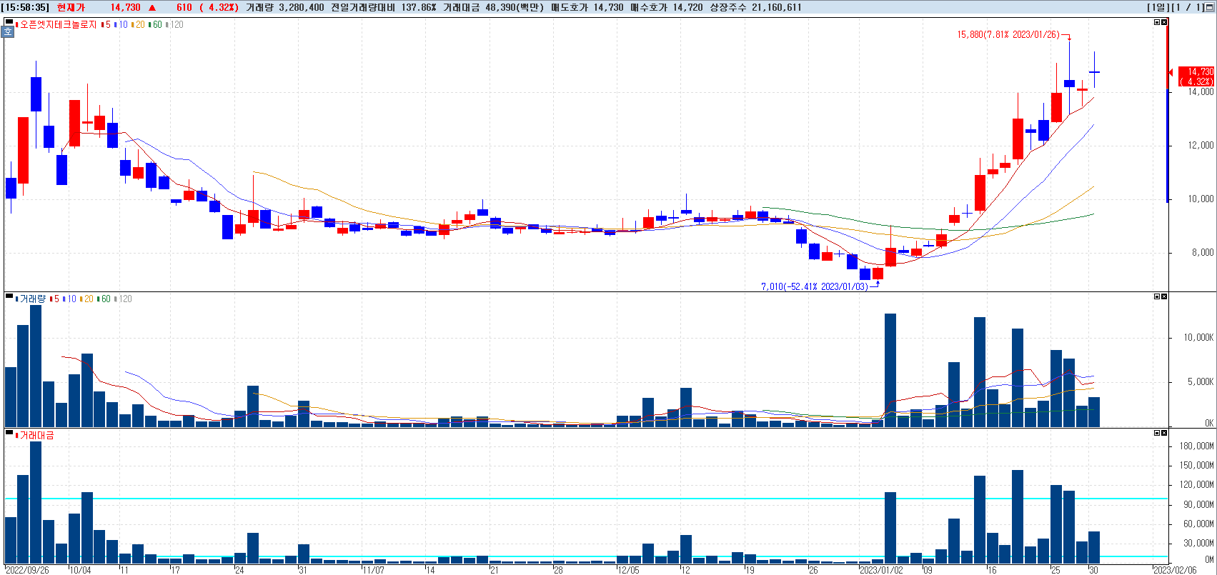This screenshot has height=575, width=1217.
Task: Click the 거래량 3,280,400 header value
Action: coord(284,7)
